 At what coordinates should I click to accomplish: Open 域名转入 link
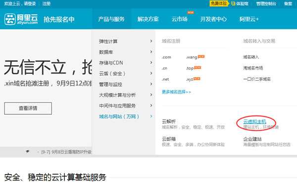(251, 57)
